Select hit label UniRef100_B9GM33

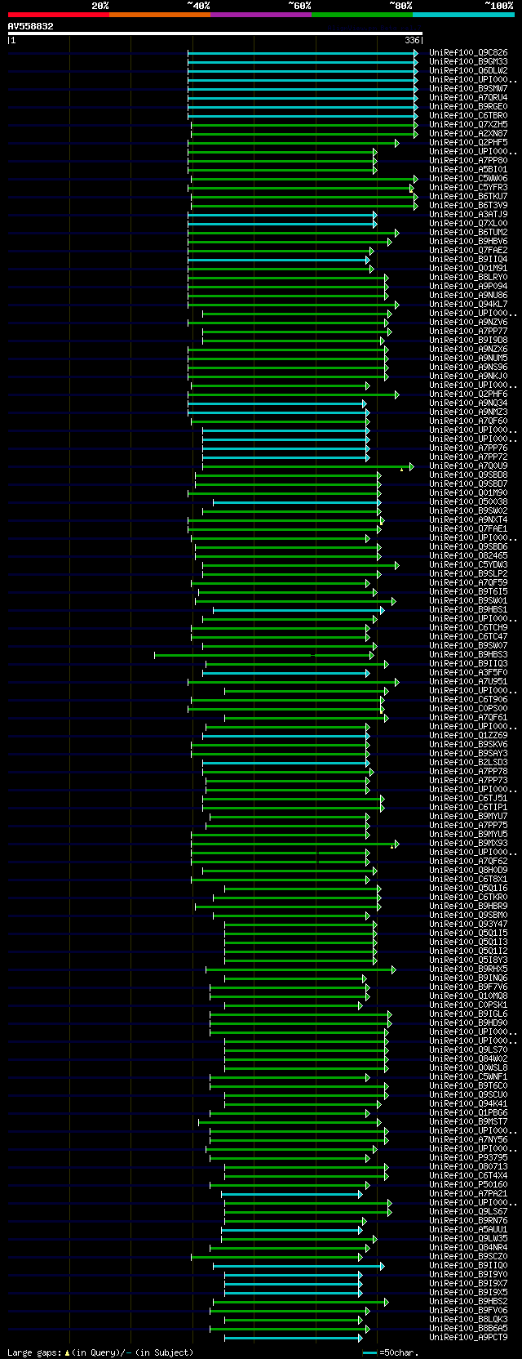468,62
